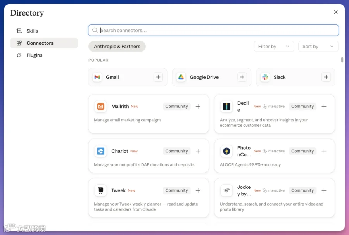Add the Mailrith connector
Viewport: 349px width, 235px height.
tap(198, 106)
